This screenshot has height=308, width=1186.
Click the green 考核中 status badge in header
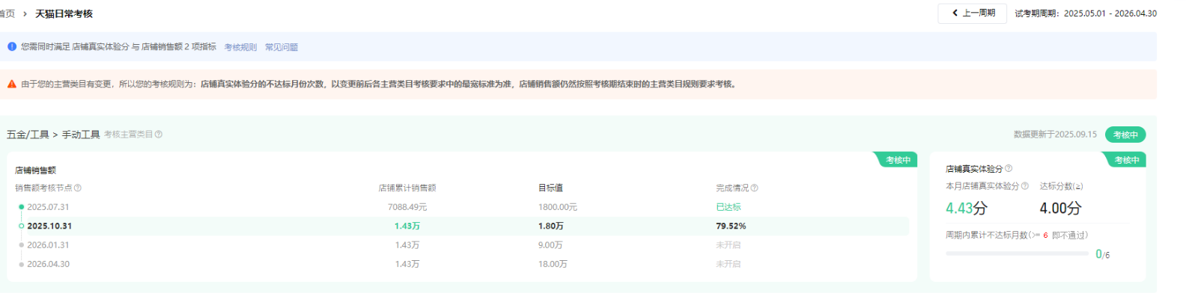pyautogui.click(x=1125, y=135)
